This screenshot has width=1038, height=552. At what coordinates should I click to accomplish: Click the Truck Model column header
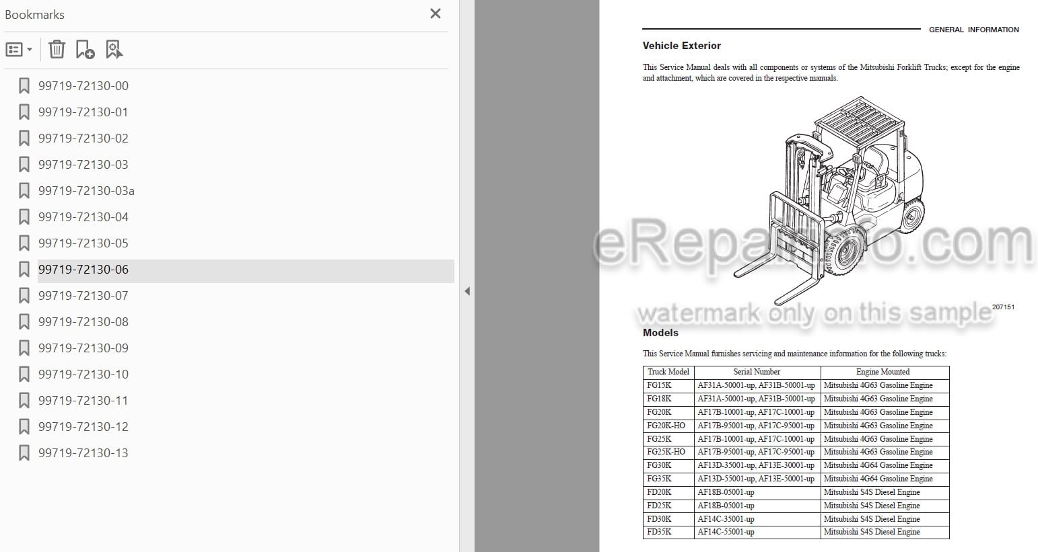(668, 372)
